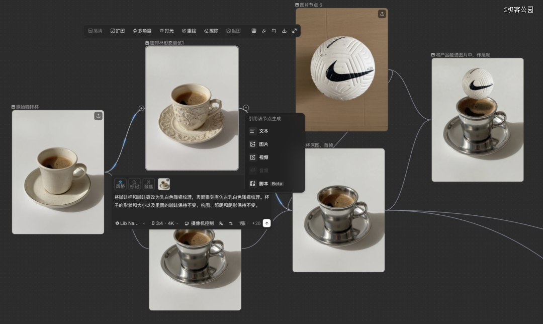Open the 3:4 · 4K ratio dropdown
Image resolution: width=543 pixels, height=324 pixels.
pyautogui.click(x=165, y=223)
